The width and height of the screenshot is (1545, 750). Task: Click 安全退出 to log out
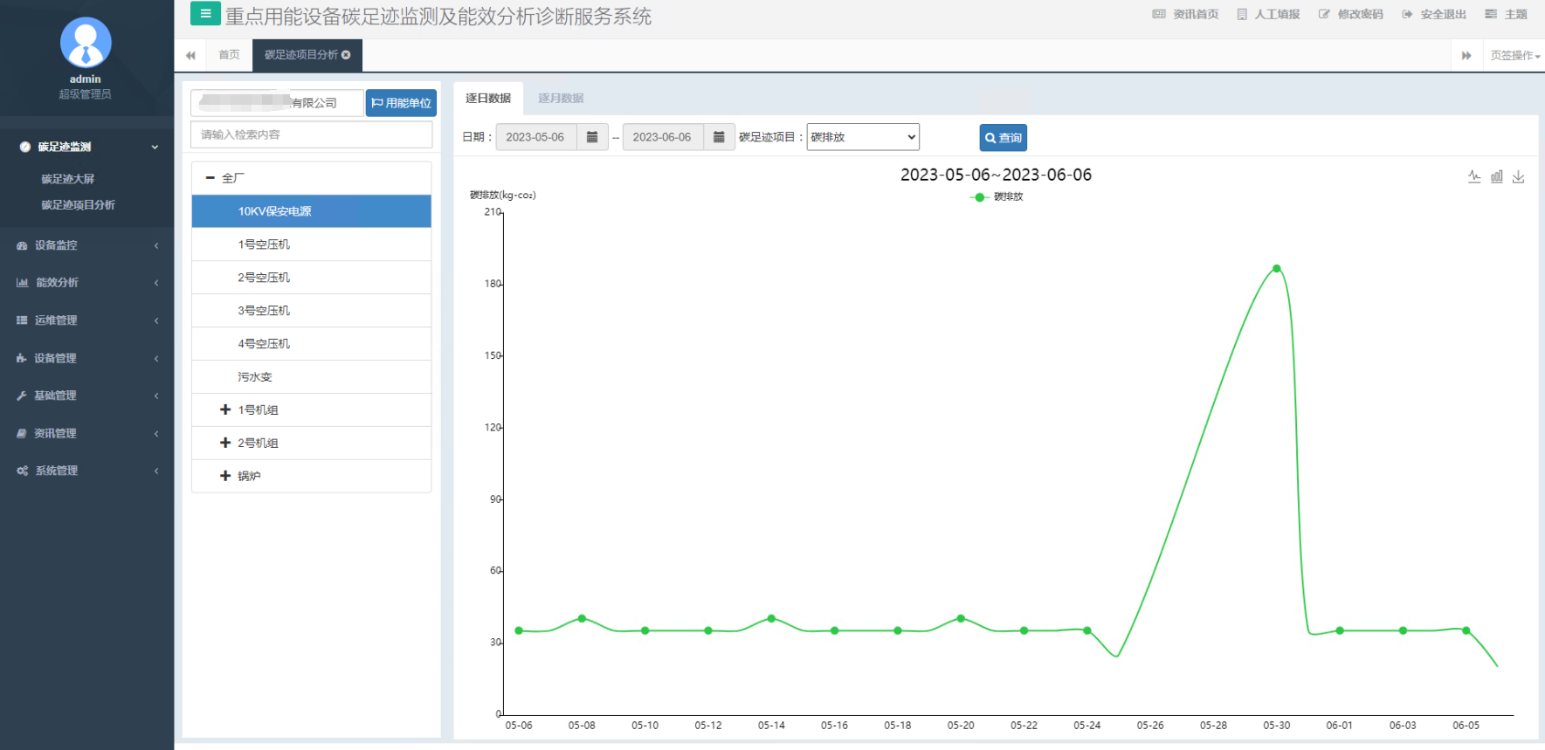[x=1434, y=14]
